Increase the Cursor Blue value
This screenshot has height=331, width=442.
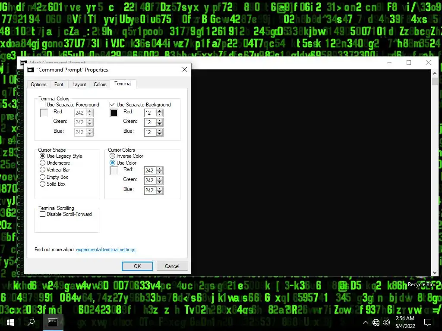[160, 189]
